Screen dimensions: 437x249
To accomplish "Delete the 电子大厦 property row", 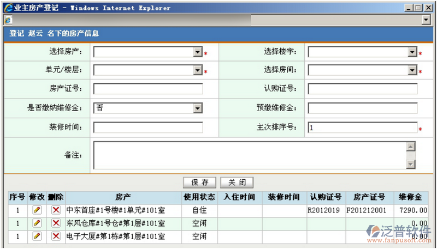I will [56, 236].
